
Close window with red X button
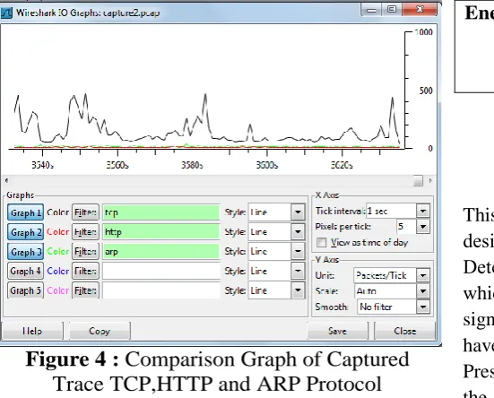tap(420, 10)
